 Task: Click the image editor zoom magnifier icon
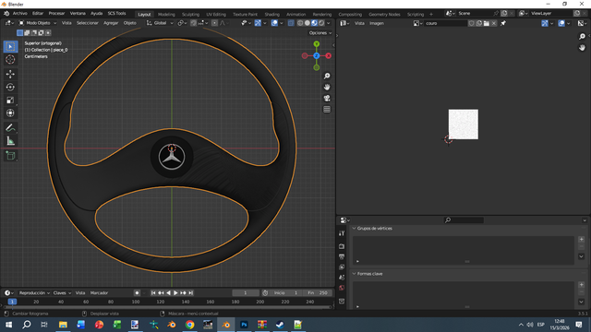click(582, 37)
